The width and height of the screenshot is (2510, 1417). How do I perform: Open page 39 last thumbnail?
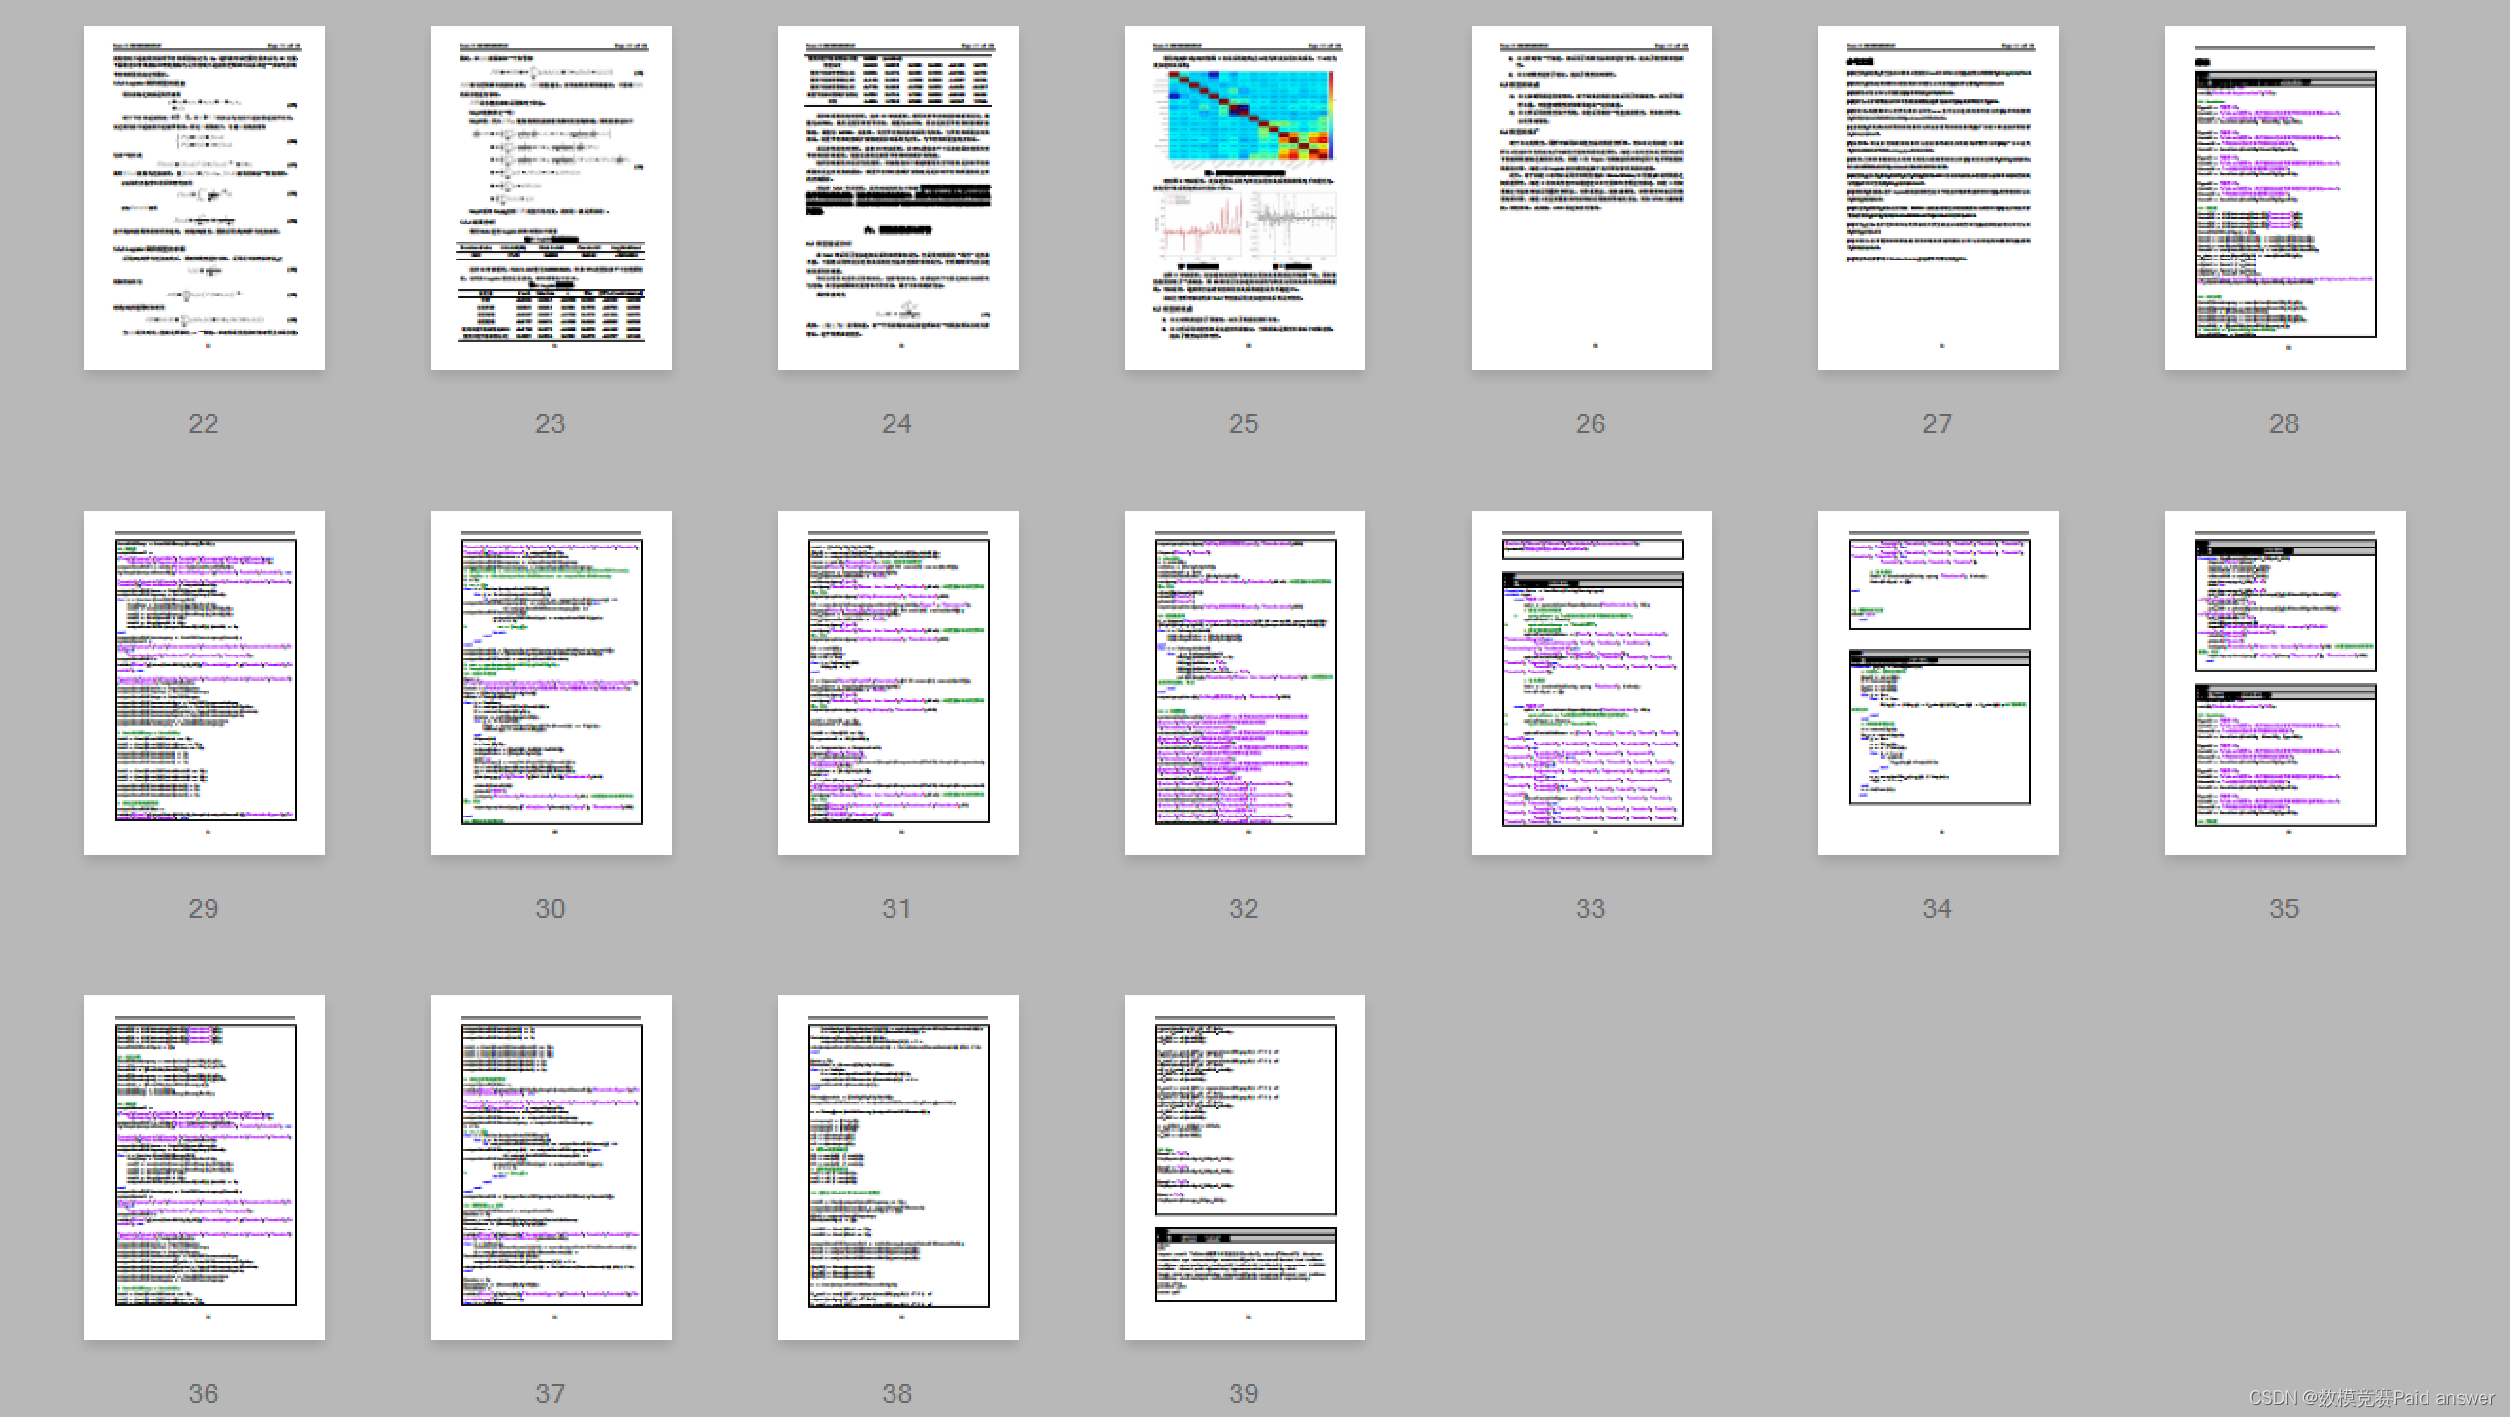(1244, 1168)
